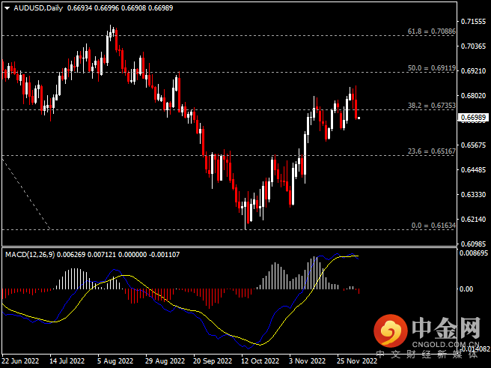Click the 23.6 = 0.65167 Fibonacci label
Image resolution: width=491 pixels, height=368 pixels.
(430, 151)
